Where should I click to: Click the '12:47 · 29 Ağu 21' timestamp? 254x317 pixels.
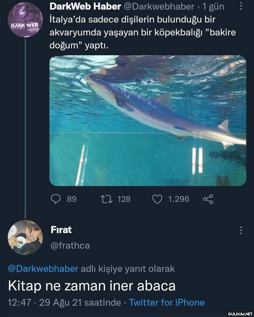tap(45, 302)
